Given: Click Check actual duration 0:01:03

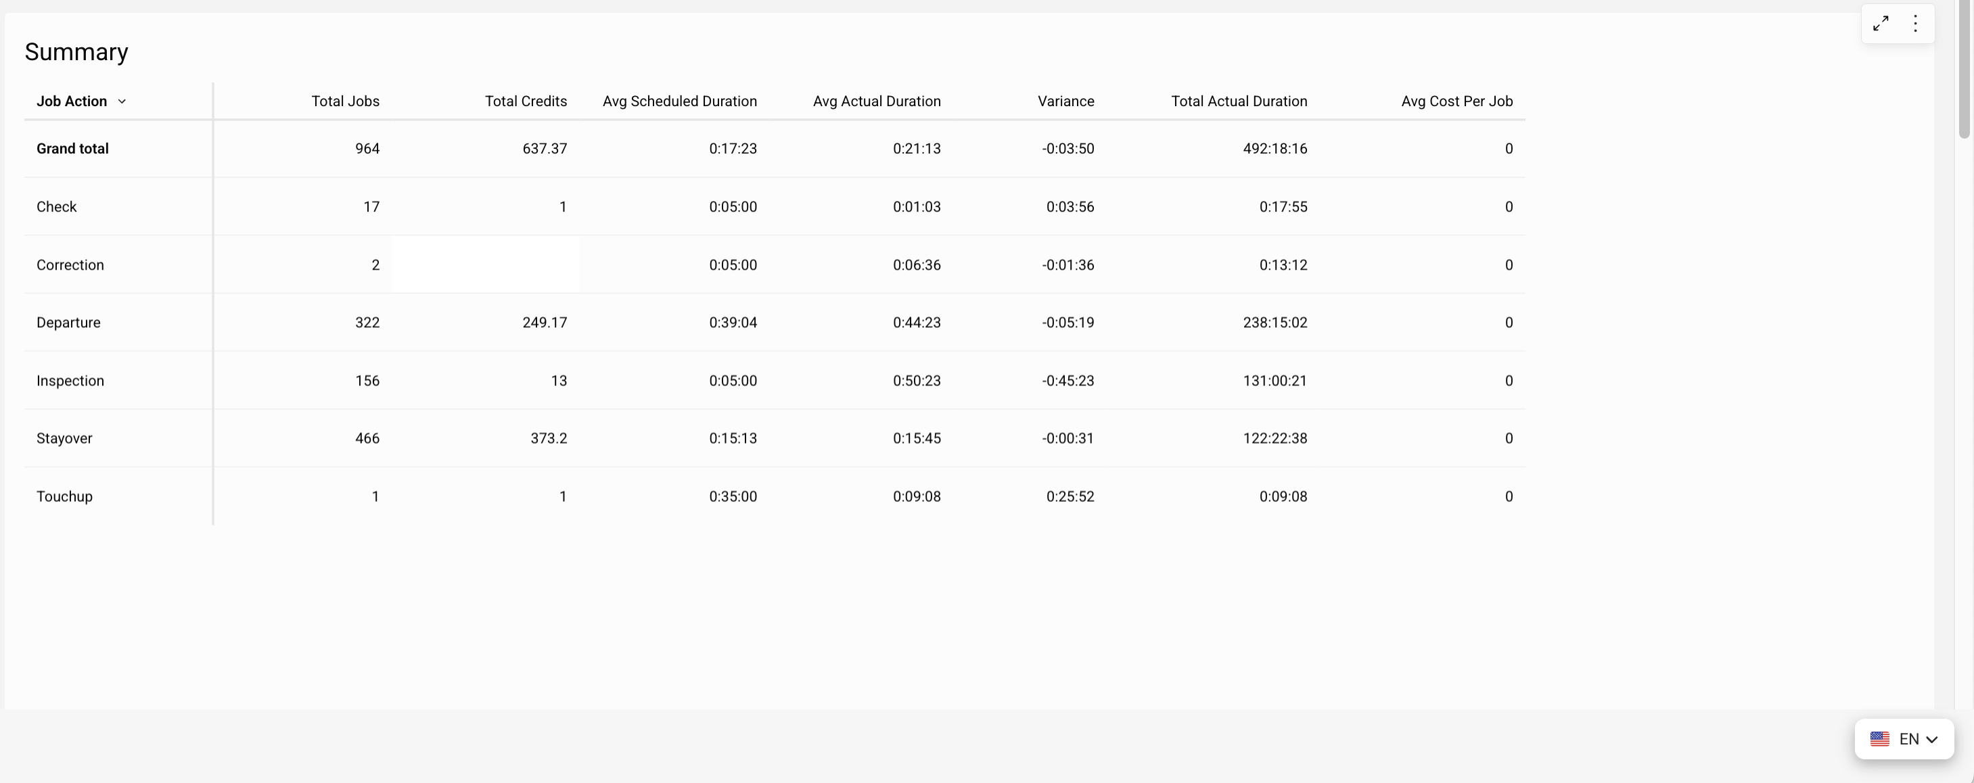Looking at the screenshot, I should (917, 207).
